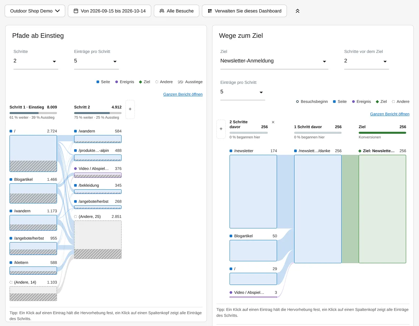Image resolution: width=419 pixels, height=326 pixels.
Task: Click the Besuchsbeginn legend entry
Action: [312, 102]
